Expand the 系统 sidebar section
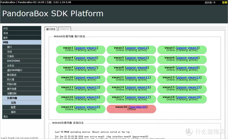 (6, 33)
